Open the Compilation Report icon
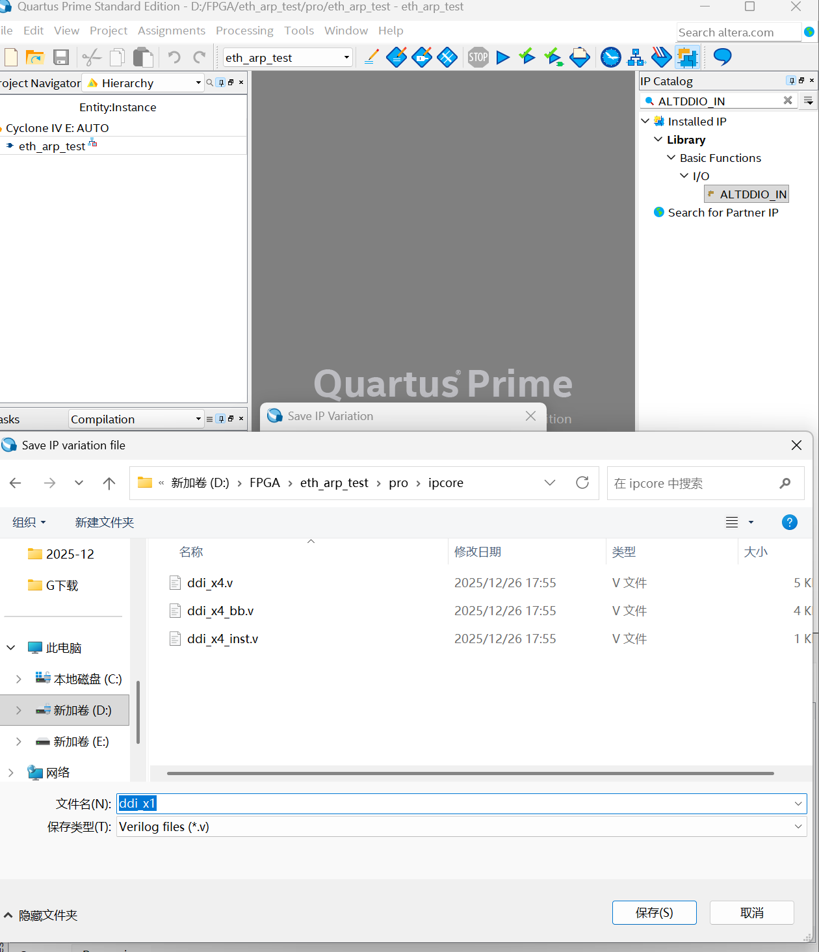This screenshot has height=952, width=819. click(580, 57)
